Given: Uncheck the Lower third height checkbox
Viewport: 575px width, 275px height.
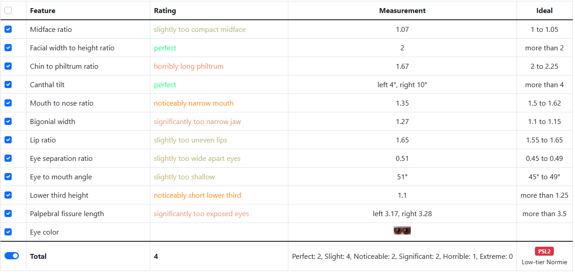Looking at the screenshot, I should pyautogui.click(x=8, y=195).
